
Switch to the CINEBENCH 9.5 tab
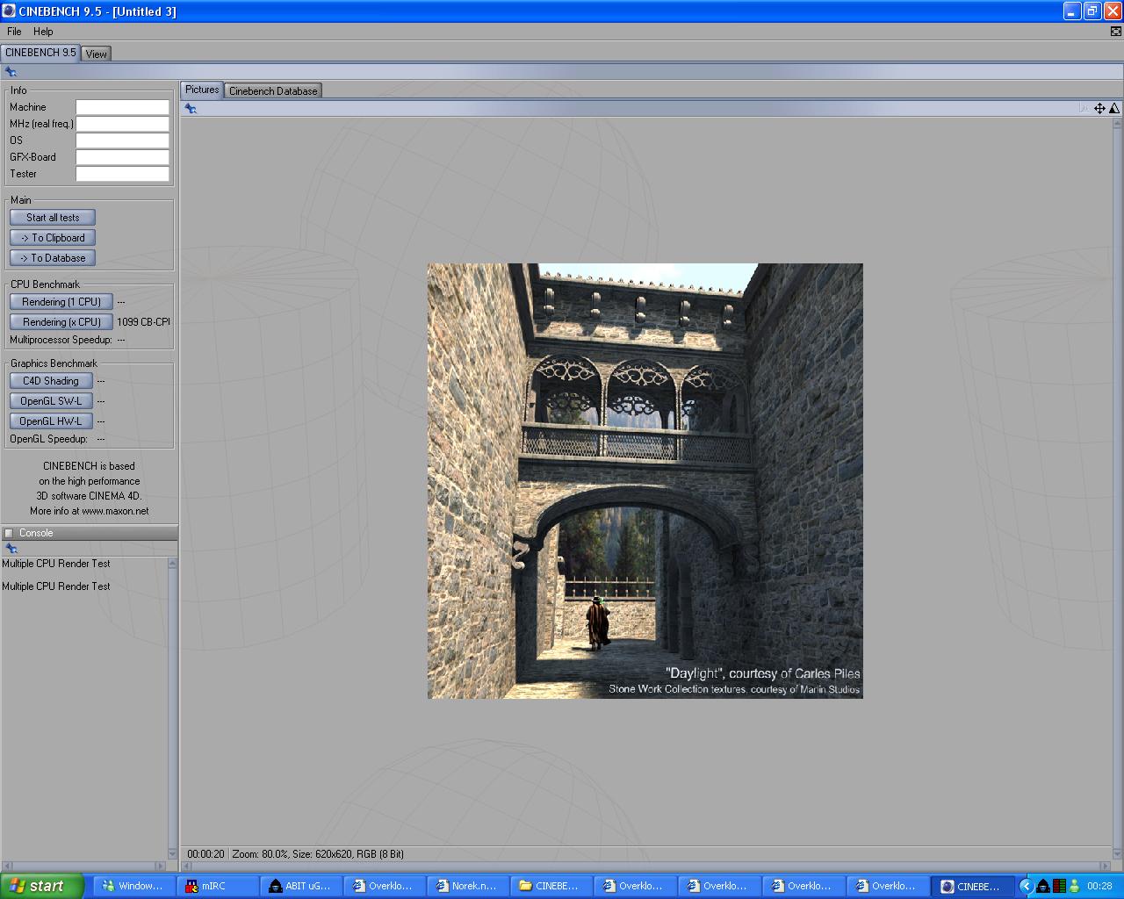[40, 53]
